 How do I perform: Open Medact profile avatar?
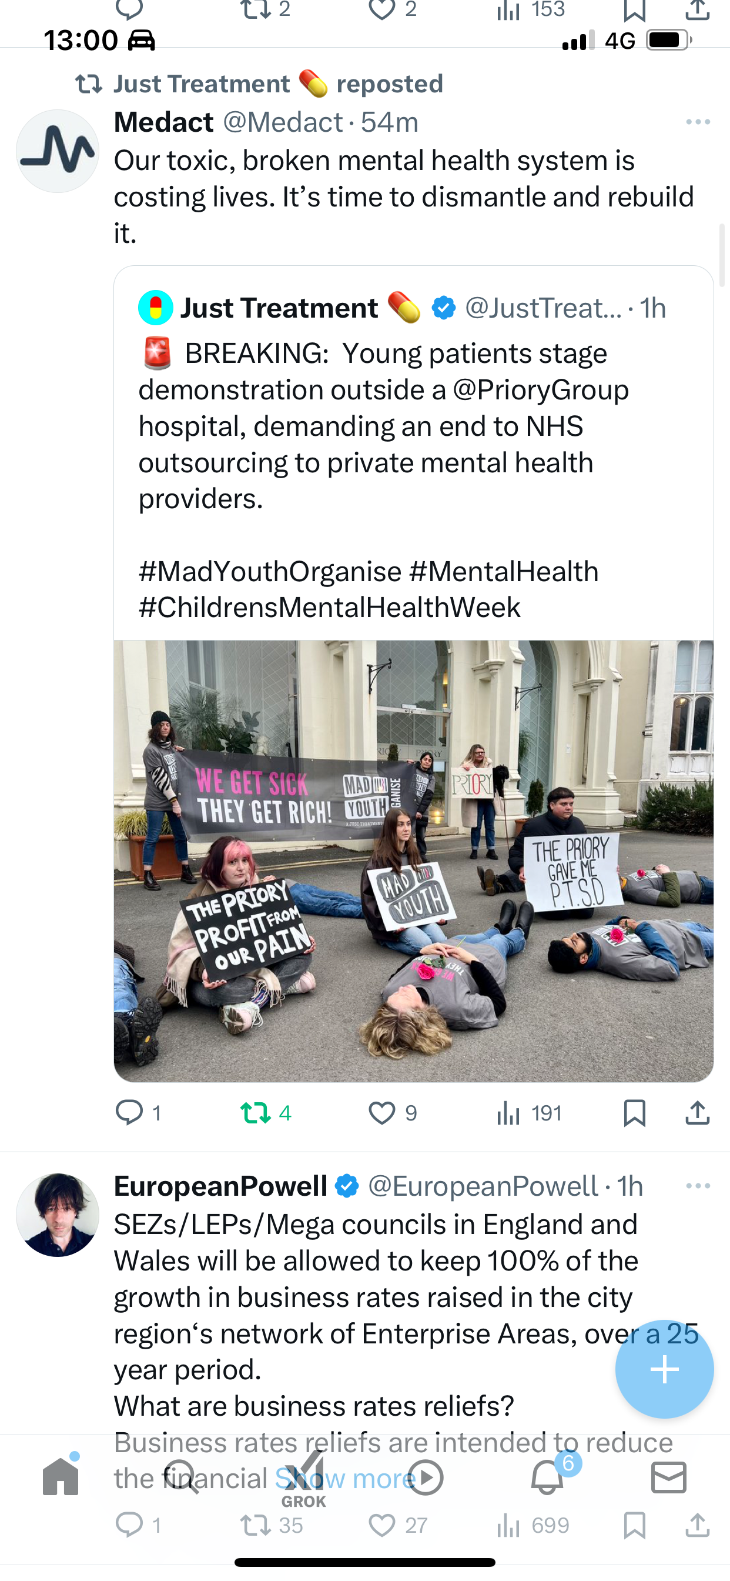[58, 151]
